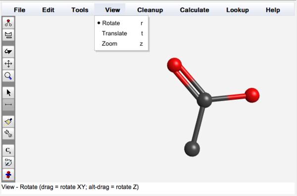Open the Lookup menu

pos(238,10)
